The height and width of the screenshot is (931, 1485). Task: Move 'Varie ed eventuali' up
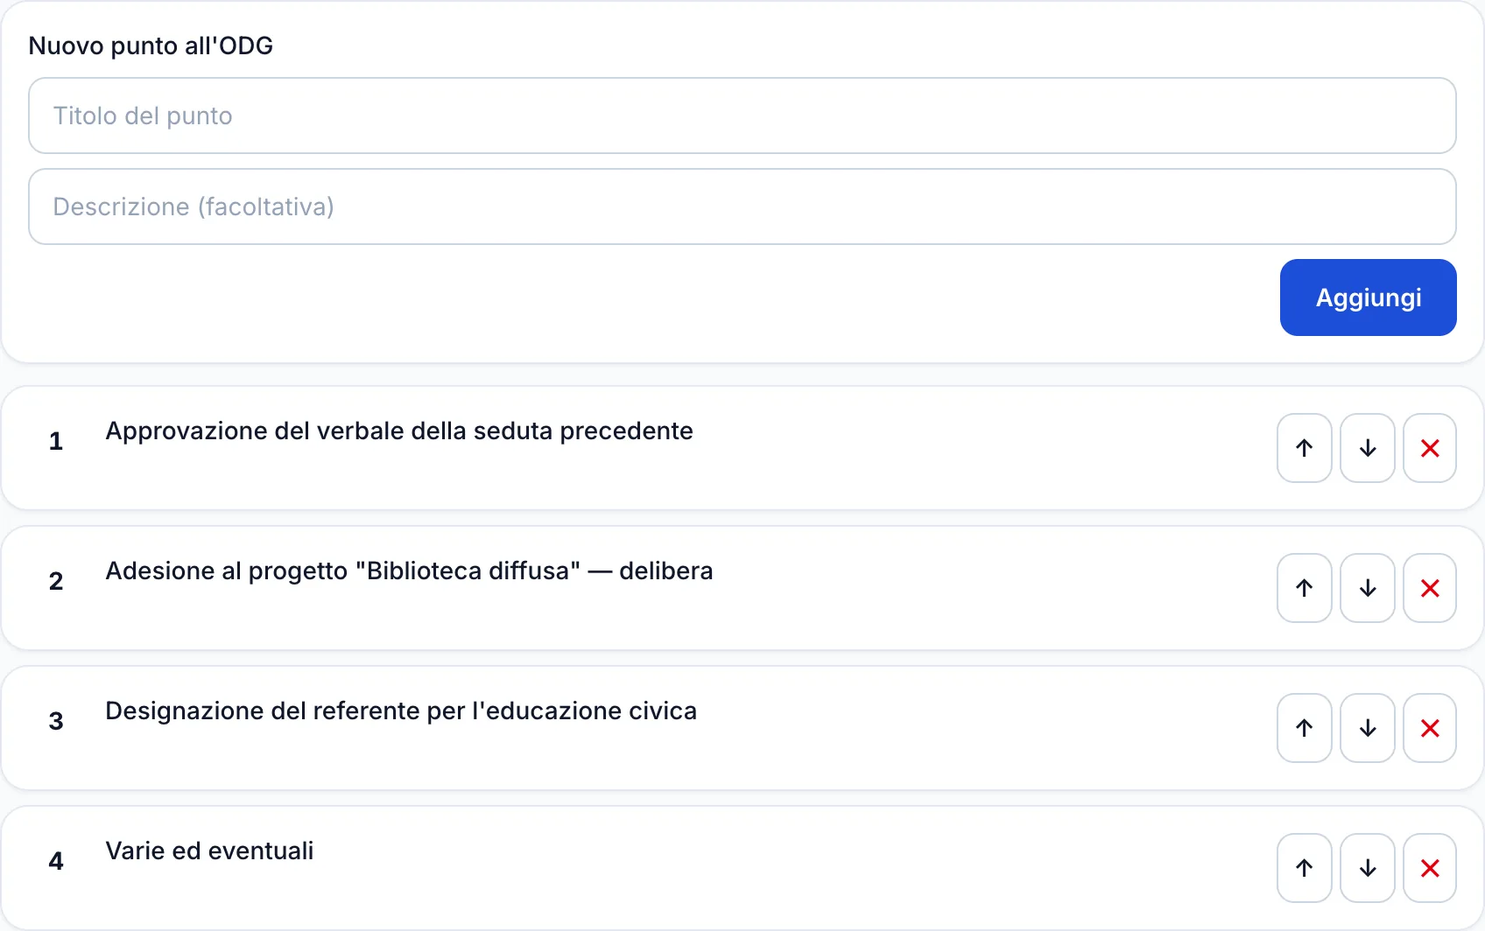[x=1305, y=868]
